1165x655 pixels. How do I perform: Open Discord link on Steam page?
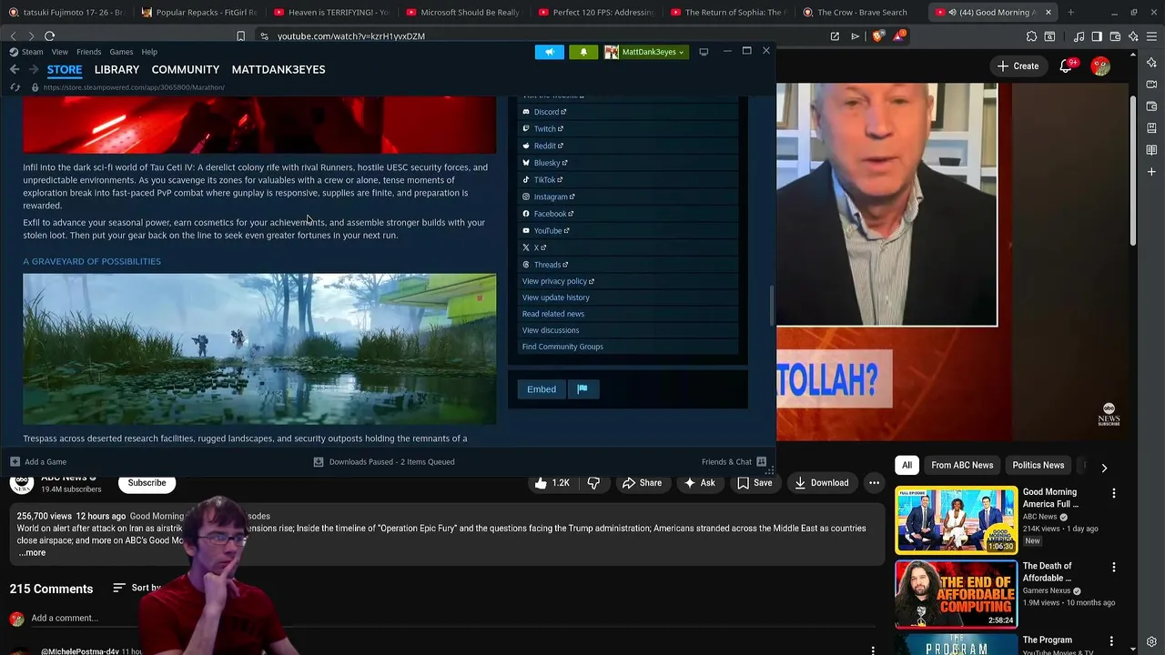545,112
